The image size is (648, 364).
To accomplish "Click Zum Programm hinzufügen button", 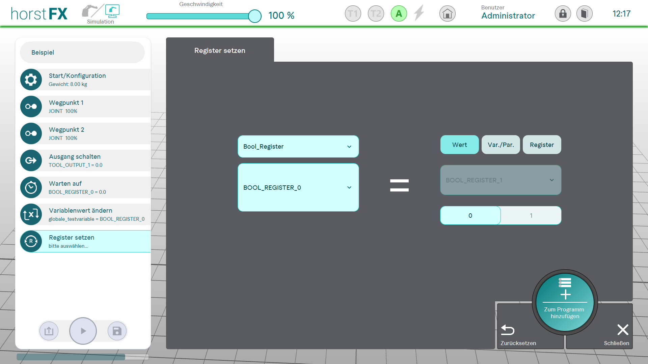I will [565, 302].
